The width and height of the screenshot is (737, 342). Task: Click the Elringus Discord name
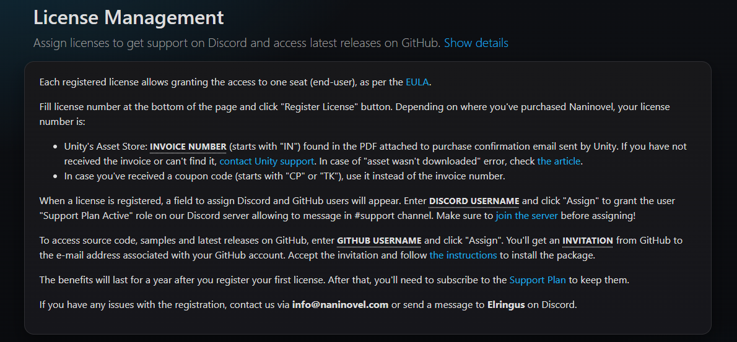tap(505, 305)
